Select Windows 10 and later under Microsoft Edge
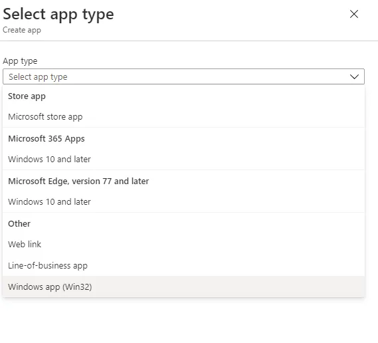The image size is (378, 343). [x=183, y=202]
